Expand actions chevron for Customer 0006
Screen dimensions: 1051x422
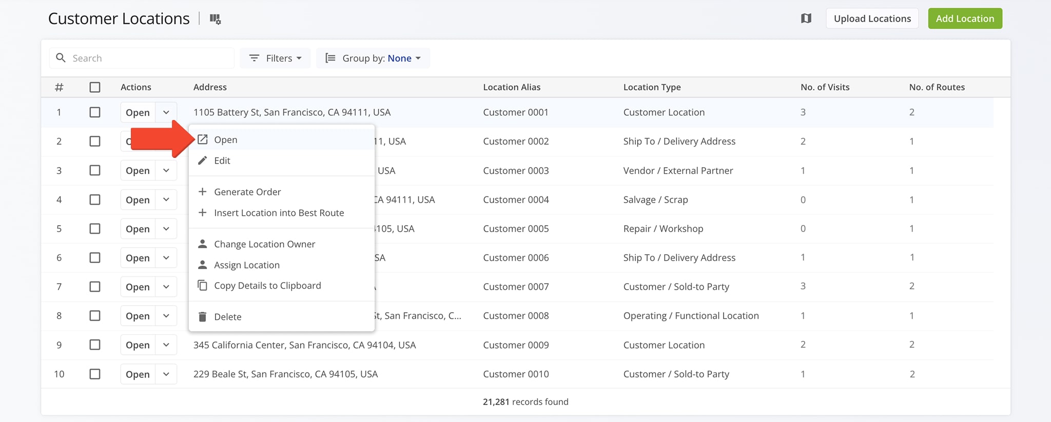(x=166, y=257)
